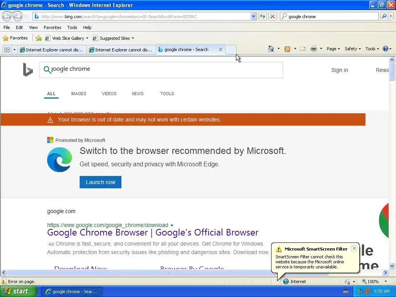The width and height of the screenshot is (396, 297).
Task: Expand the address bar history dropdown
Action: [253, 17]
